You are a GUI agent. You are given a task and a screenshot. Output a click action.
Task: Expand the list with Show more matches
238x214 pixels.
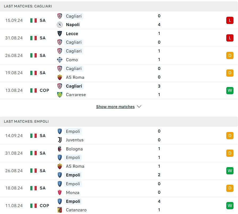115,107
